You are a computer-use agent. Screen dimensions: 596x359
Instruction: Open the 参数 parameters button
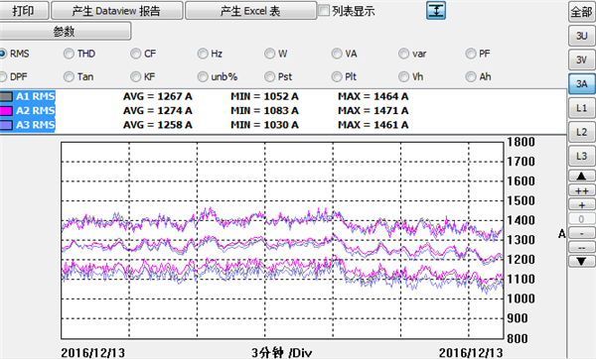pos(65,31)
